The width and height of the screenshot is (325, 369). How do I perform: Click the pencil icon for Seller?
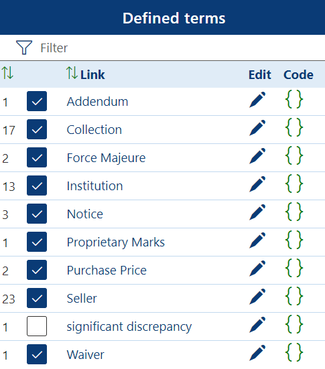257,297
